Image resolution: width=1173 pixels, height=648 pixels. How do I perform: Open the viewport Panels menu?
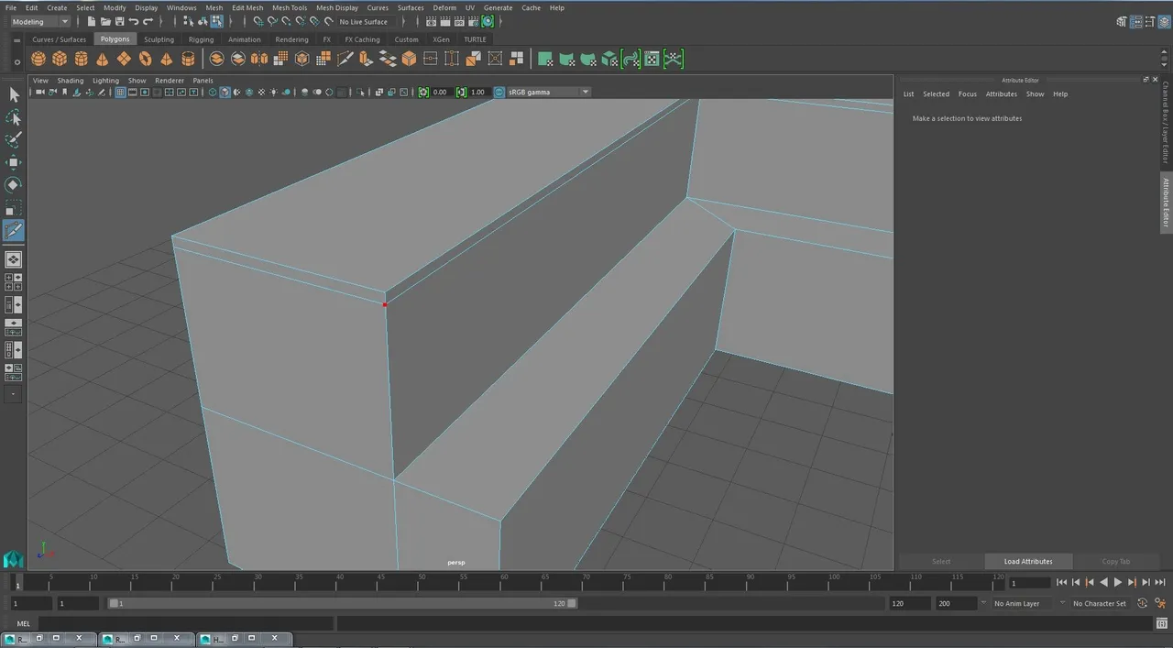(x=203, y=81)
